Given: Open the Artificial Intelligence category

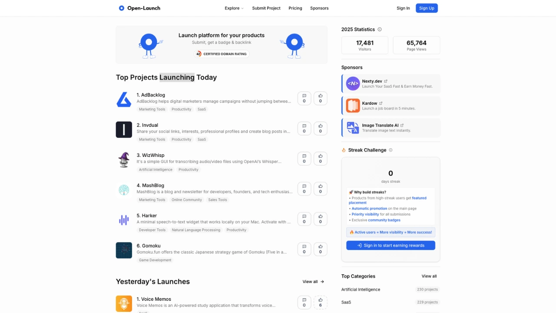Looking at the screenshot, I should 361,290.
